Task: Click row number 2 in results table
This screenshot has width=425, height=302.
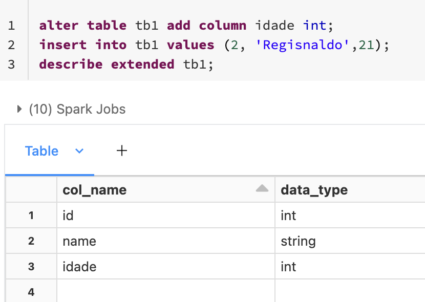Action: pyautogui.click(x=31, y=241)
